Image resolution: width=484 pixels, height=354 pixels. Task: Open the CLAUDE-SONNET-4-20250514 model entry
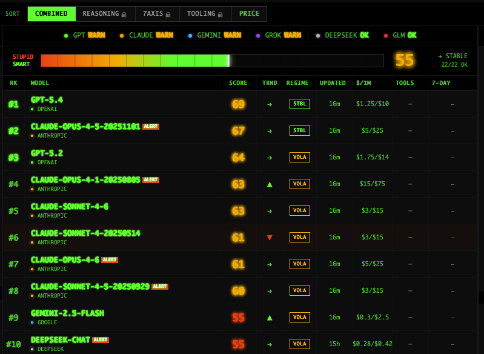(x=85, y=233)
